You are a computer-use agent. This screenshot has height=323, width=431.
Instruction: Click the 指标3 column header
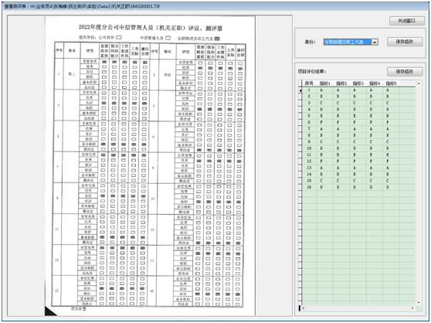[x=358, y=83]
